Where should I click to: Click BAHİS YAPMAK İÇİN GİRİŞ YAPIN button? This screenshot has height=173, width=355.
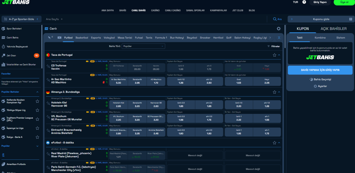320,70
